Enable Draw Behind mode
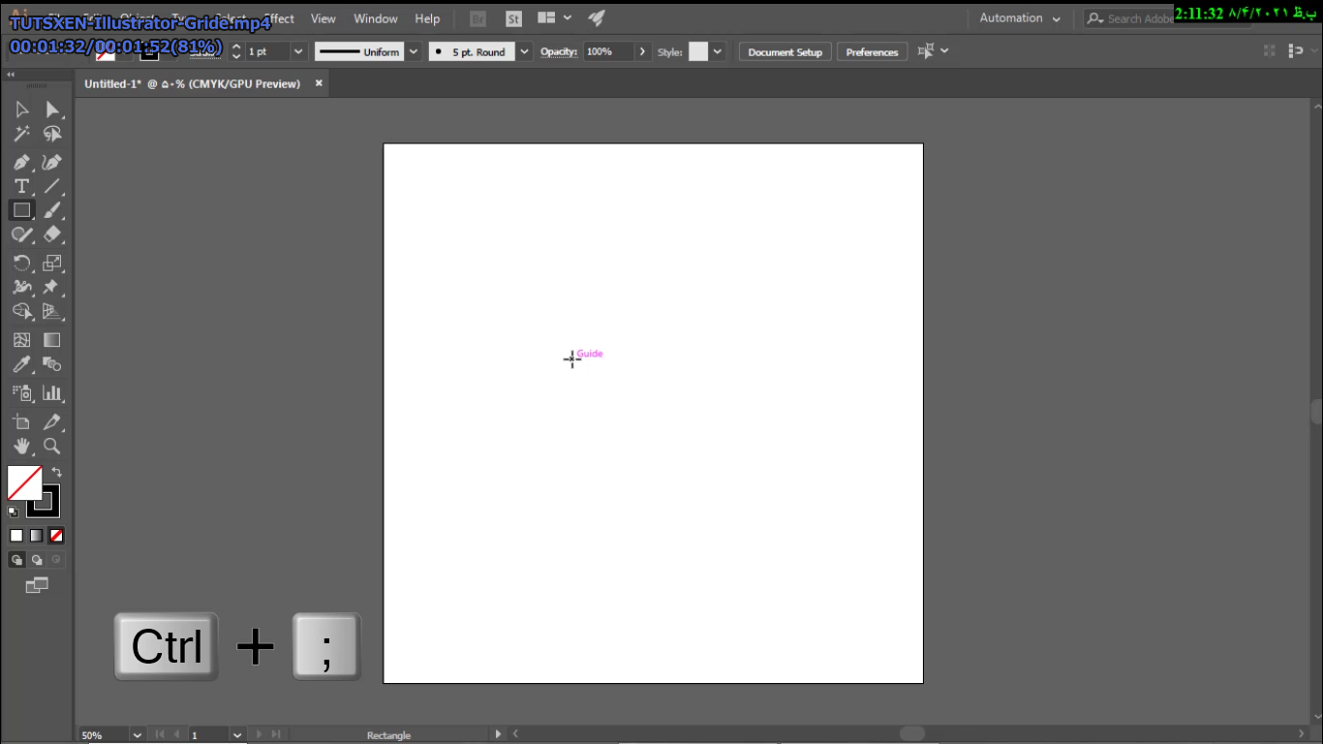The height and width of the screenshot is (744, 1323). coord(37,559)
